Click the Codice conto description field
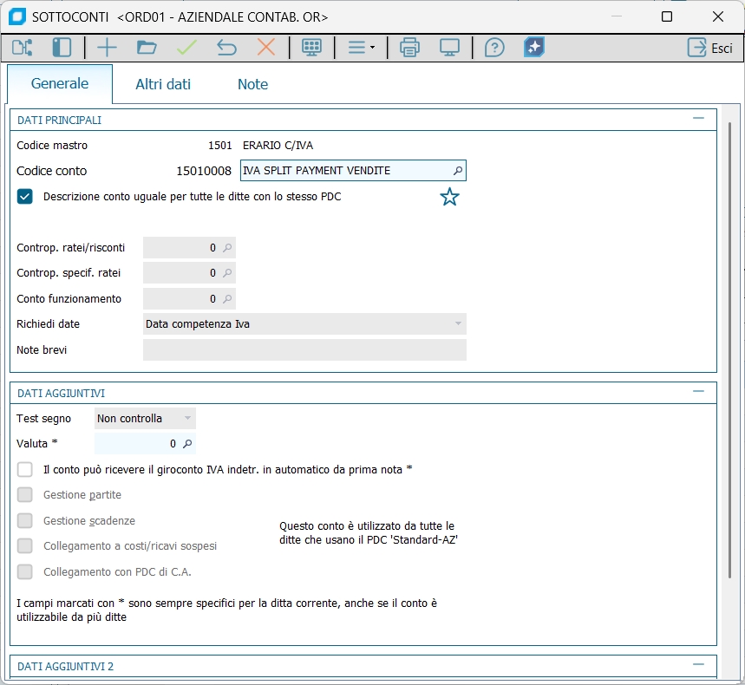This screenshot has height=685, width=745. pos(353,171)
